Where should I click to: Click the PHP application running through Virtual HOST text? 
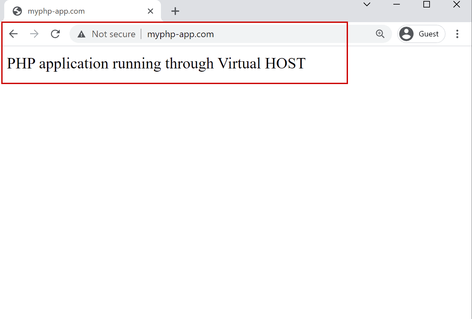156,63
